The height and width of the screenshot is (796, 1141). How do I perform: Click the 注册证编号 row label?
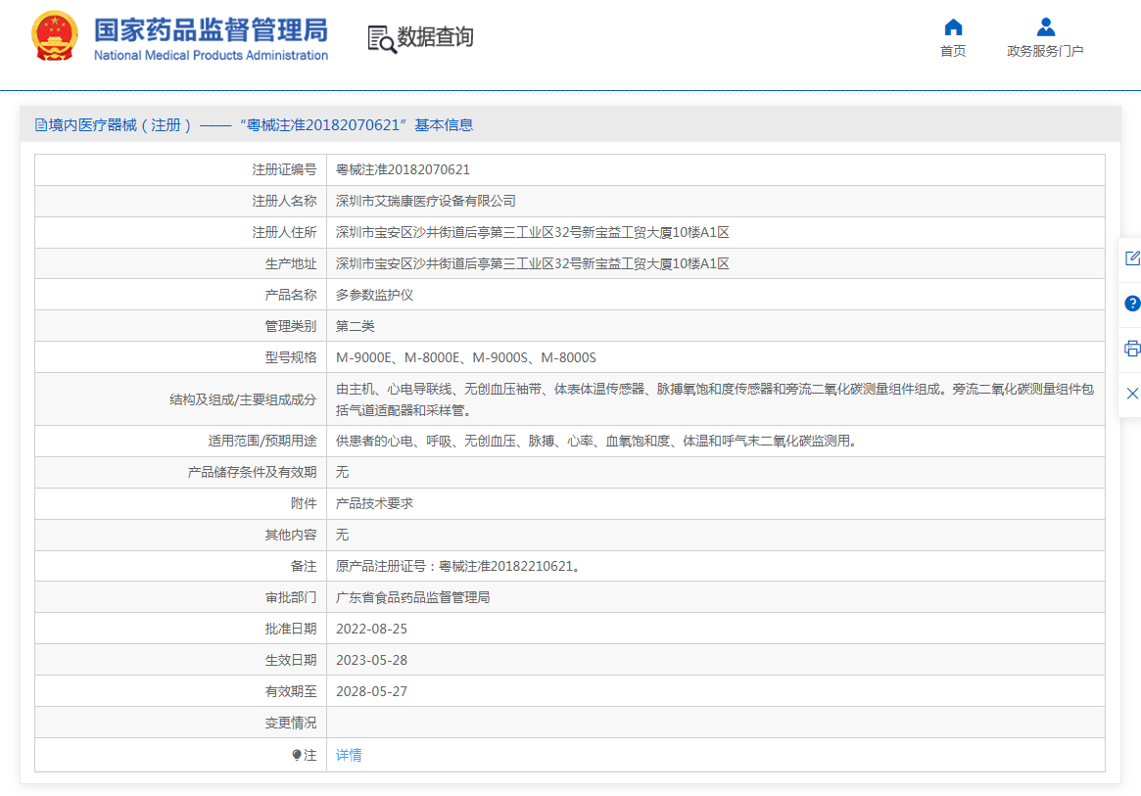(x=284, y=169)
